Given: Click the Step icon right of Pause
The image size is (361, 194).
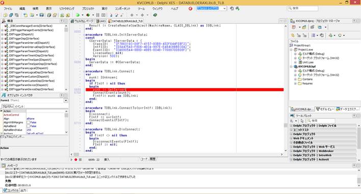Looking at the screenshot, I should pyautogui.click(x=104, y=15).
